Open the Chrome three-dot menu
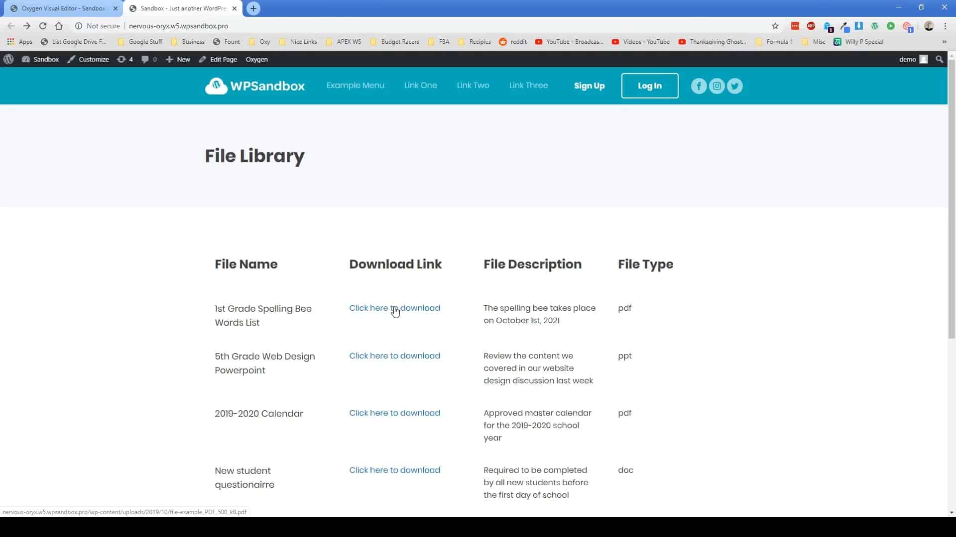Screen dimensions: 956x537 click(945, 26)
